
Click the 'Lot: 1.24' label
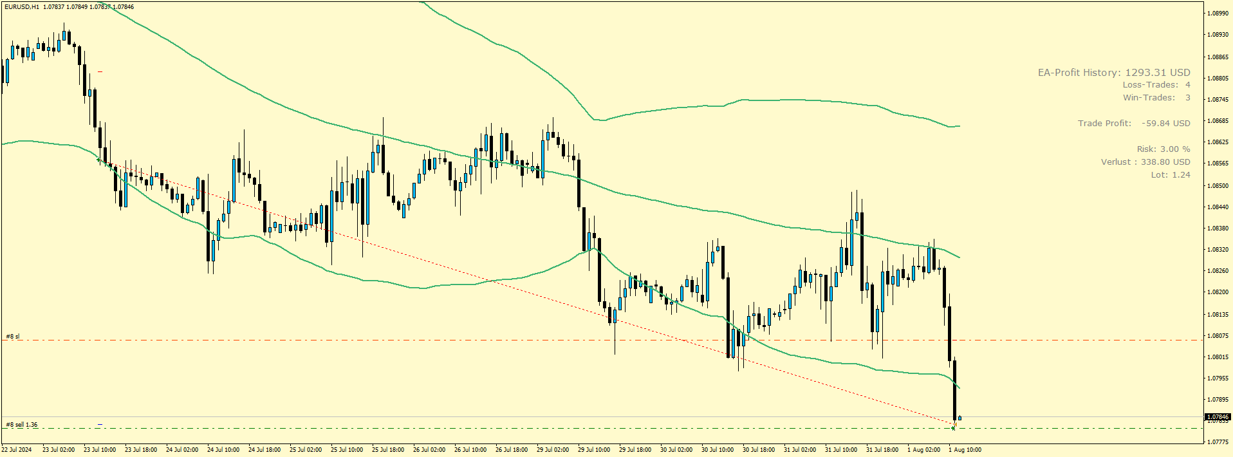click(1170, 175)
